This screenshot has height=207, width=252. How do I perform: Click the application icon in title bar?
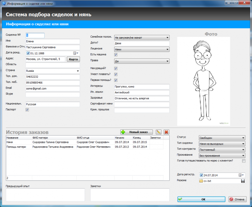(x=3, y=3)
